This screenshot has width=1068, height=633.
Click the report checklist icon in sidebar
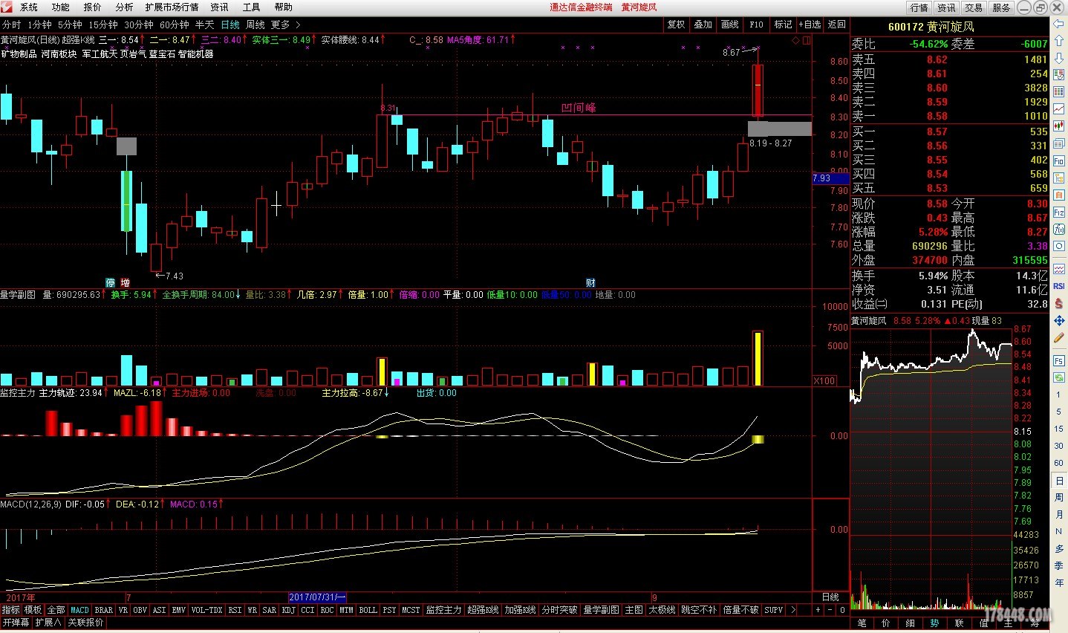pos(1059,74)
